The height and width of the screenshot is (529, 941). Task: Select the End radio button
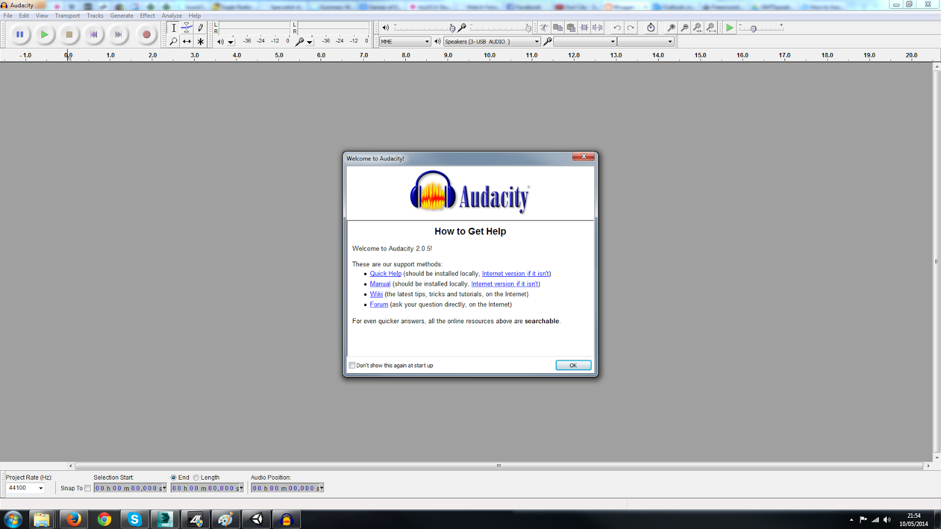[173, 478]
